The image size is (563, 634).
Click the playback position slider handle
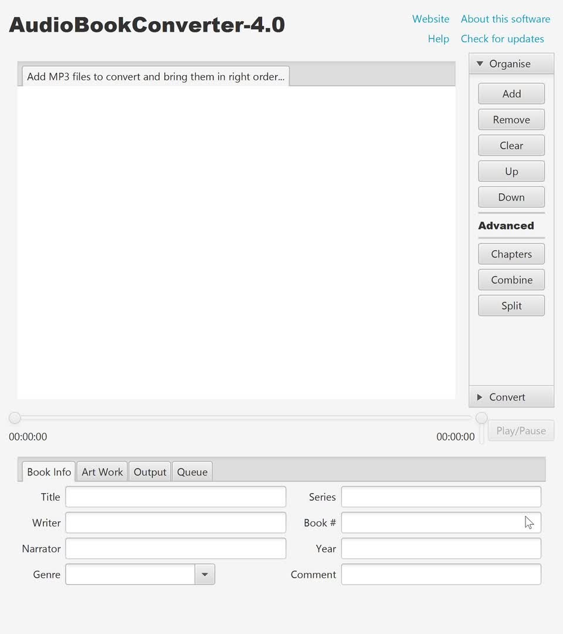(15, 418)
